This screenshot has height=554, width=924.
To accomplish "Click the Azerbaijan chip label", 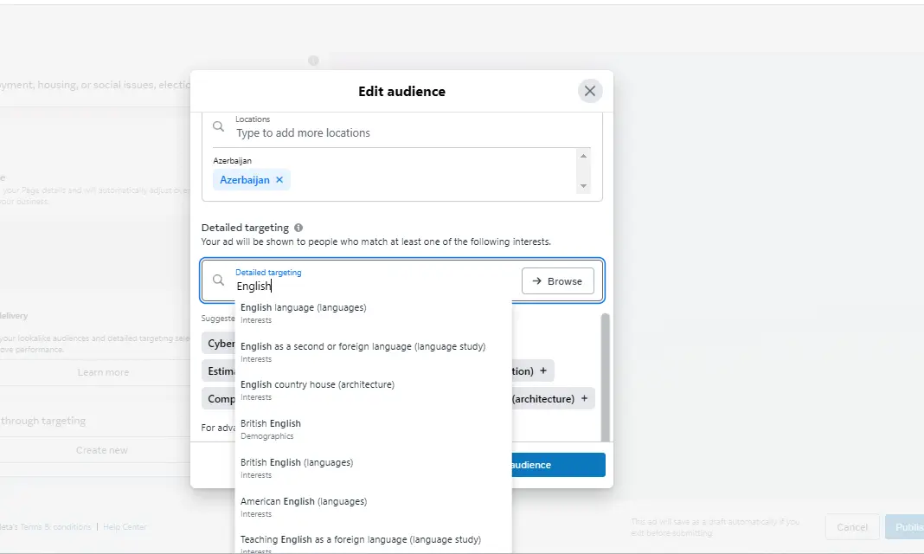I will (245, 180).
